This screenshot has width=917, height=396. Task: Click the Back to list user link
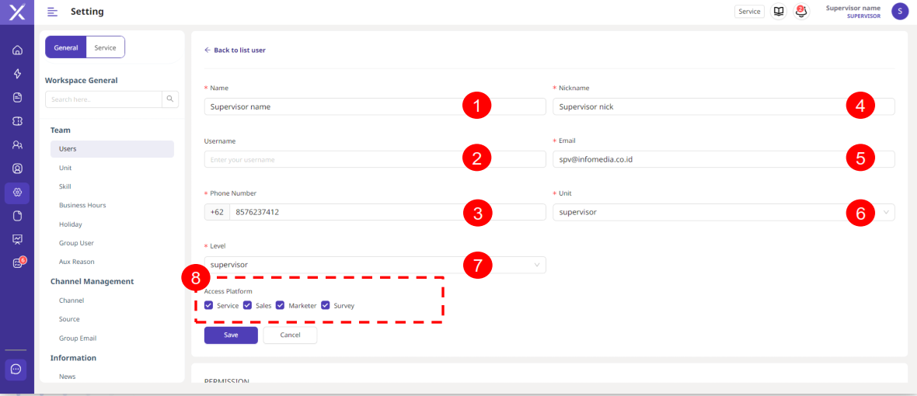click(x=235, y=50)
